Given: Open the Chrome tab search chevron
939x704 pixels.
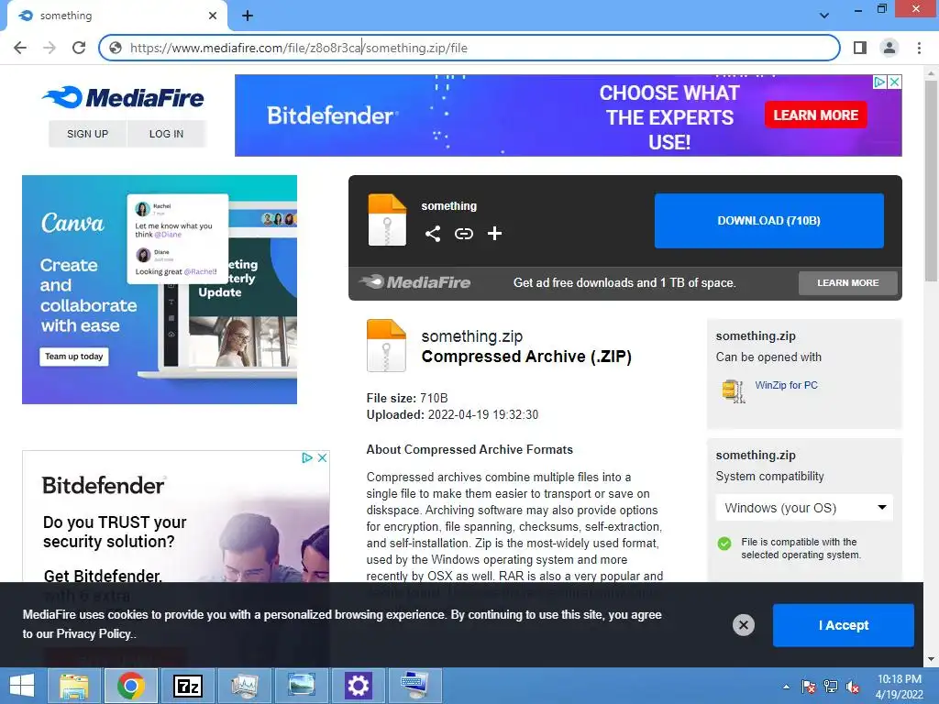Looking at the screenshot, I should [x=824, y=16].
